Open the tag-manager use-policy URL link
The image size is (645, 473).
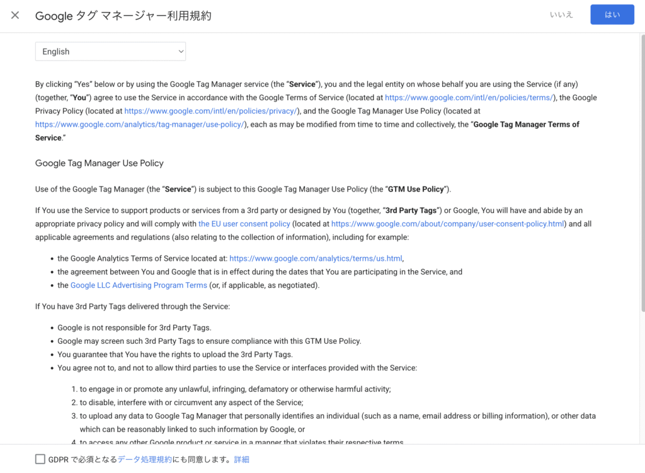(x=140, y=125)
